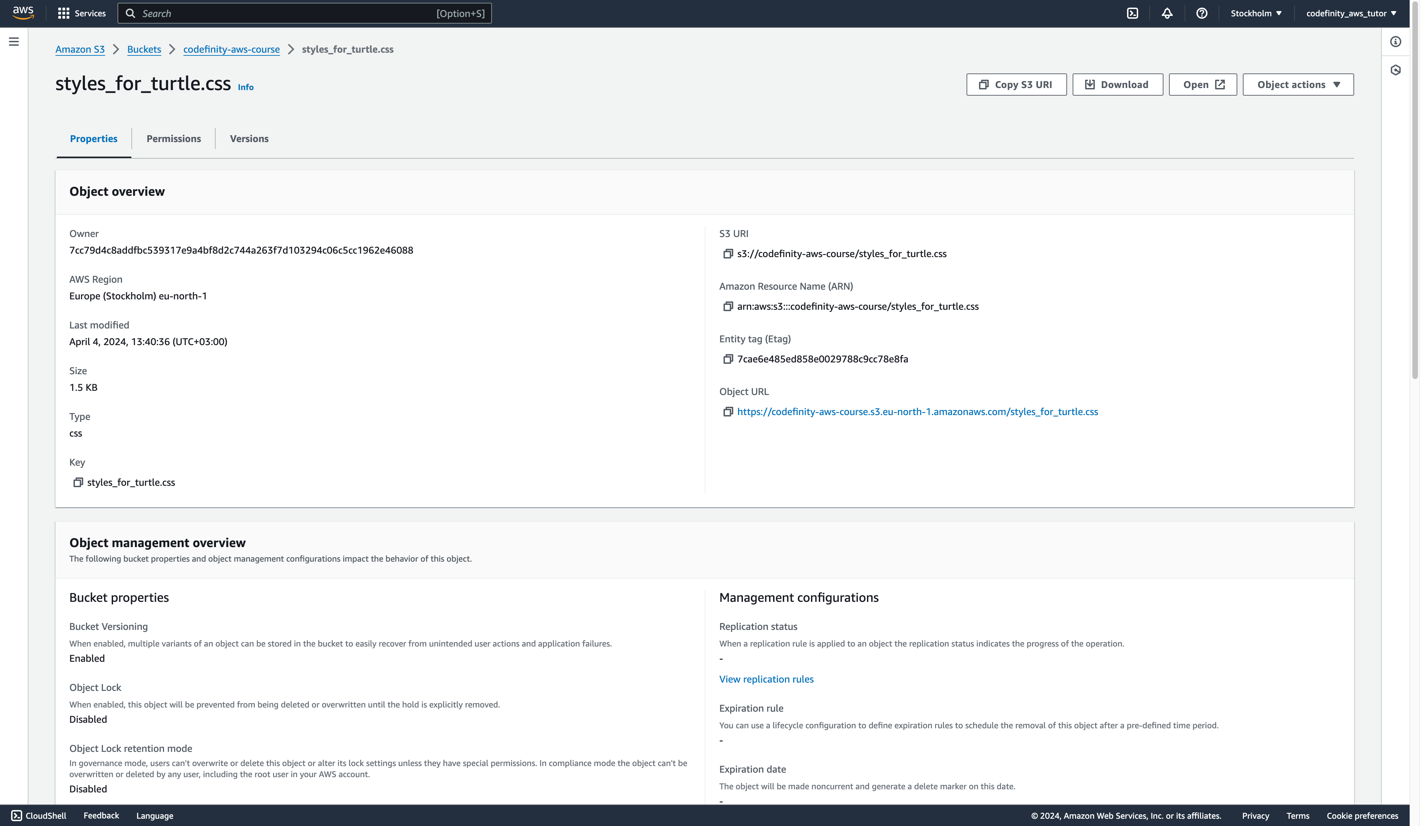Copy the S3 URI value icon
This screenshot has width=1420, height=826.
727,254
